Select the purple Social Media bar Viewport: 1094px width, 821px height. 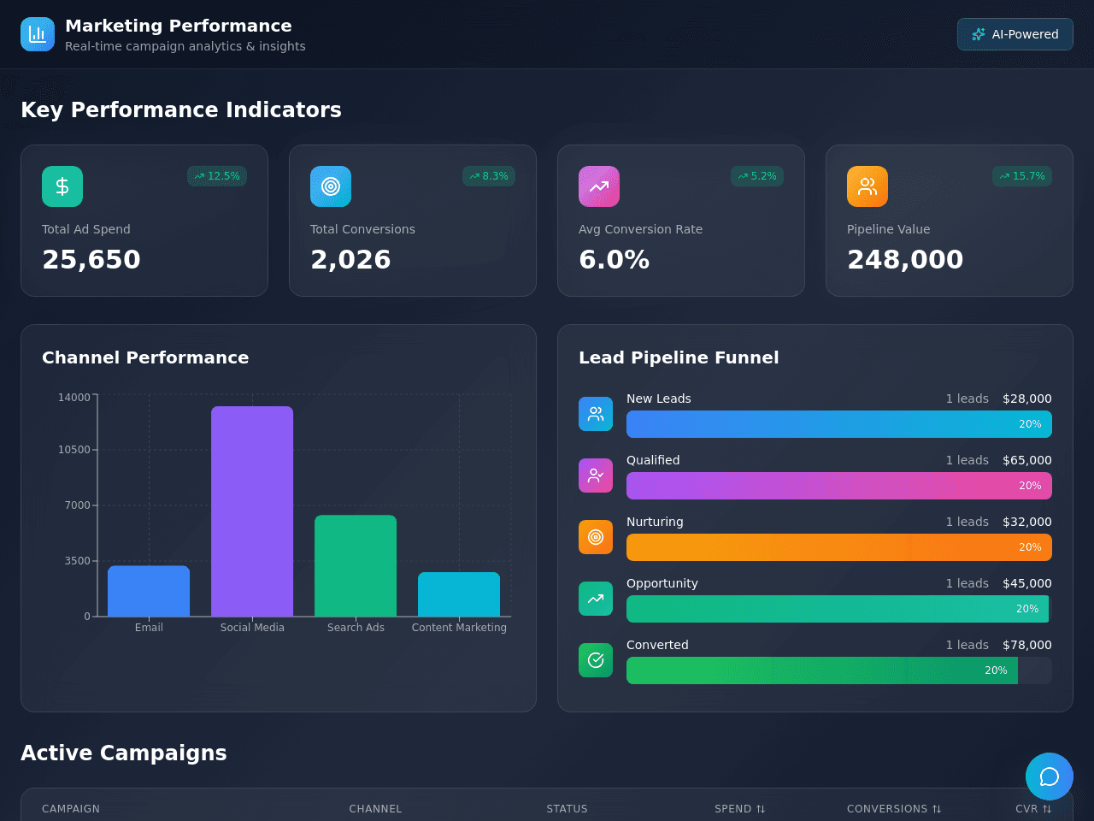[252, 511]
